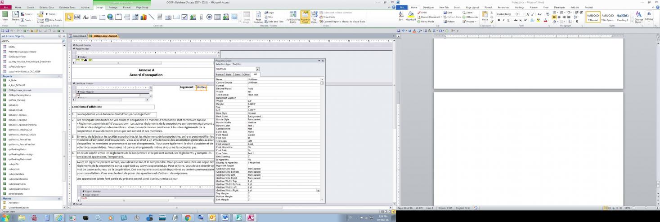
Task: Open Page Layout tab in Word
Action: click(472, 8)
